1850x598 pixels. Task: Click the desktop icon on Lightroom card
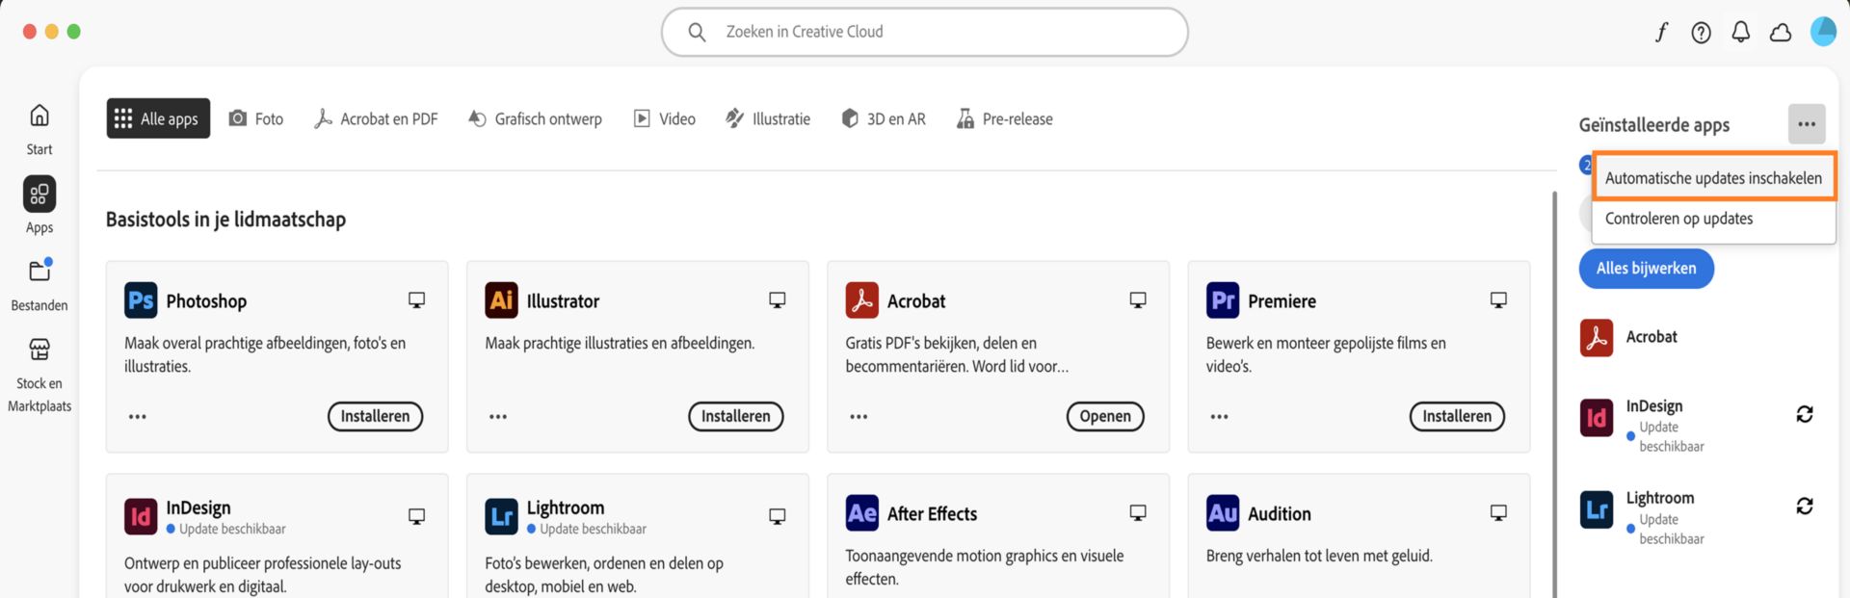(777, 516)
